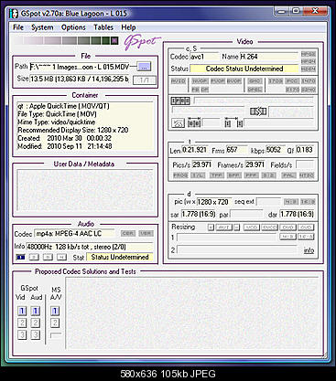The image size is (336, 381).
Task: Click the PROG indicator under Pics/s
Action: click(180, 175)
